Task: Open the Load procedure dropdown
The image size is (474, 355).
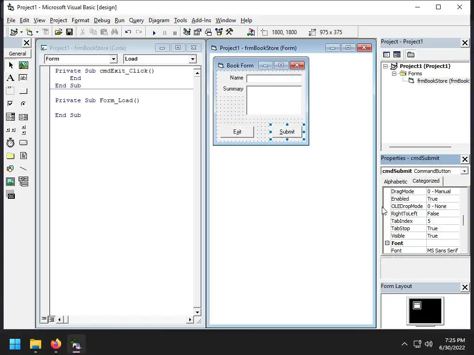Action: pyautogui.click(x=193, y=59)
